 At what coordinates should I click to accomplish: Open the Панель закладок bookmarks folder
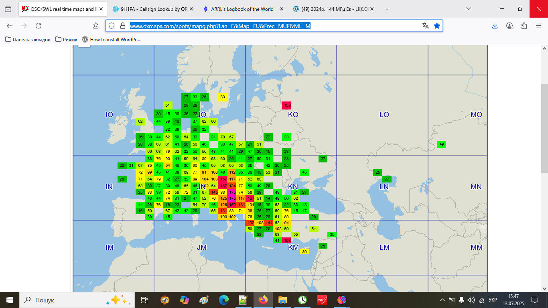pos(28,39)
